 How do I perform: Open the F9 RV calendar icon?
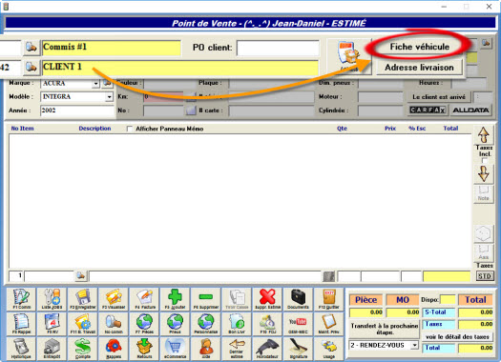pos(52,324)
